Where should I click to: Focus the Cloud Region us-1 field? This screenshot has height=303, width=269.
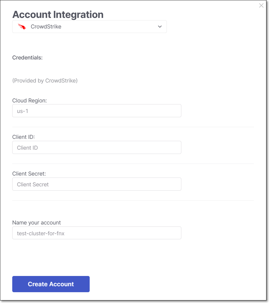pos(97,111)
